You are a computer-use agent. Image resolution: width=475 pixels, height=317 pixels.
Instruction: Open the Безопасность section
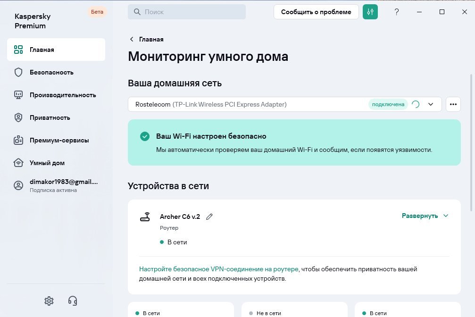click(56, 72)
